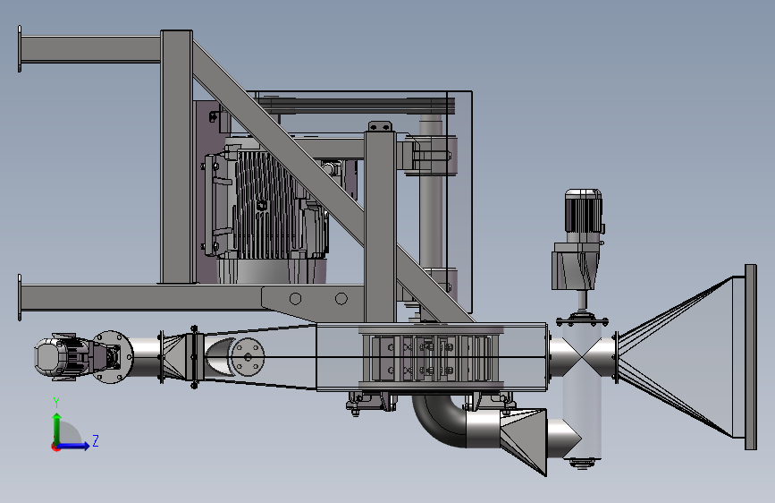Image resolution: width=775 pixels, height=503 pixels.
Task: Select the left hole on the bracket plate
Action: pos(296,299)
